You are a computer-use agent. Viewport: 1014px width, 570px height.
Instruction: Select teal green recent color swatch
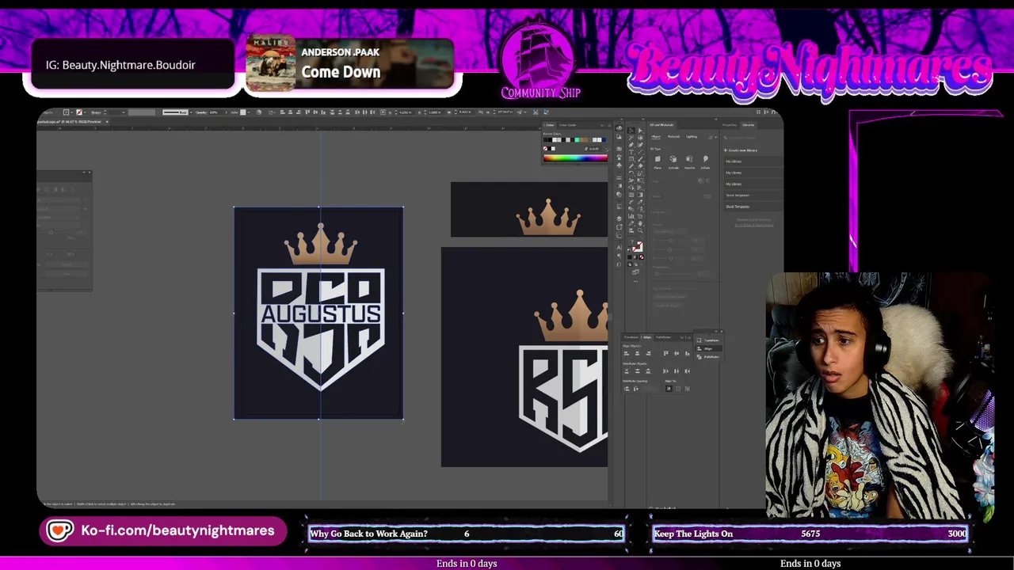[577, 140]
